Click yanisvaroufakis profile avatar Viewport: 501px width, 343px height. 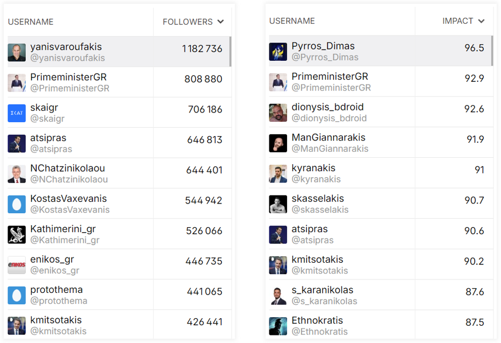(17, 52)
